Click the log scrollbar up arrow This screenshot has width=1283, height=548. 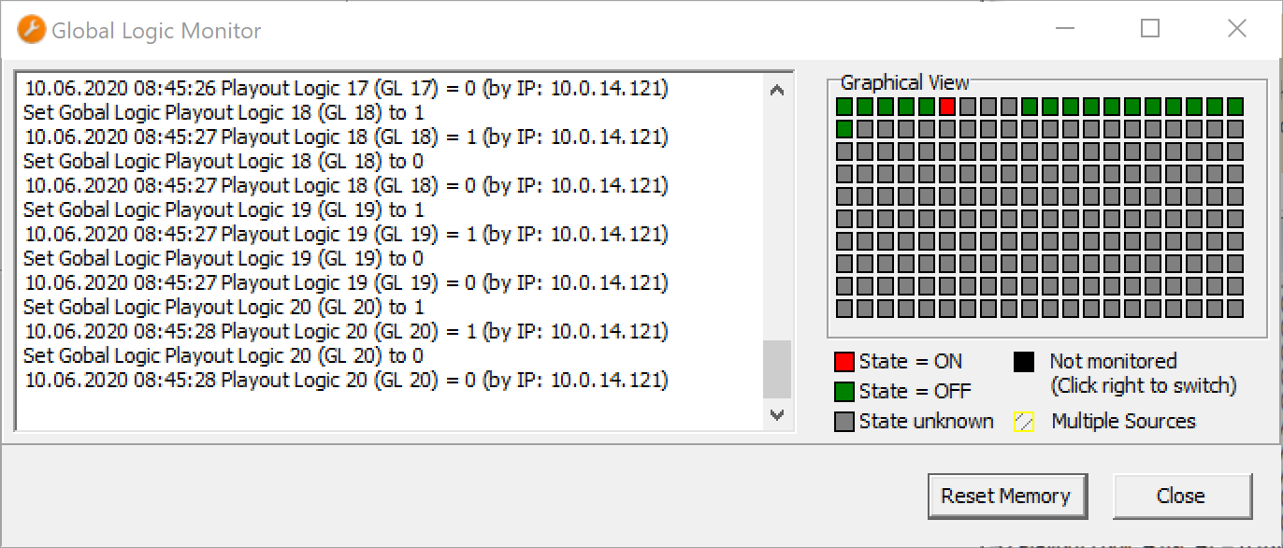point(777,91)
